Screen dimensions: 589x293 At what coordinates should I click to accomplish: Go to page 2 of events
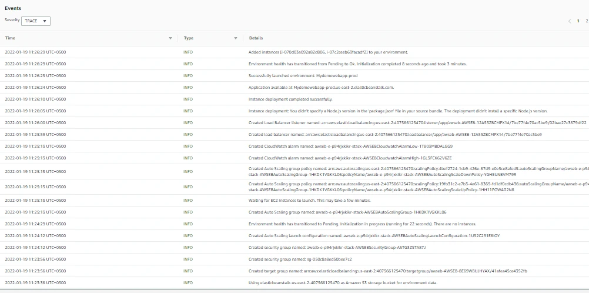(x=586, y=21)
